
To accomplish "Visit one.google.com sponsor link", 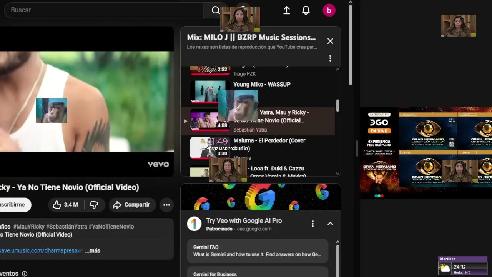I will tap(254, 229).
